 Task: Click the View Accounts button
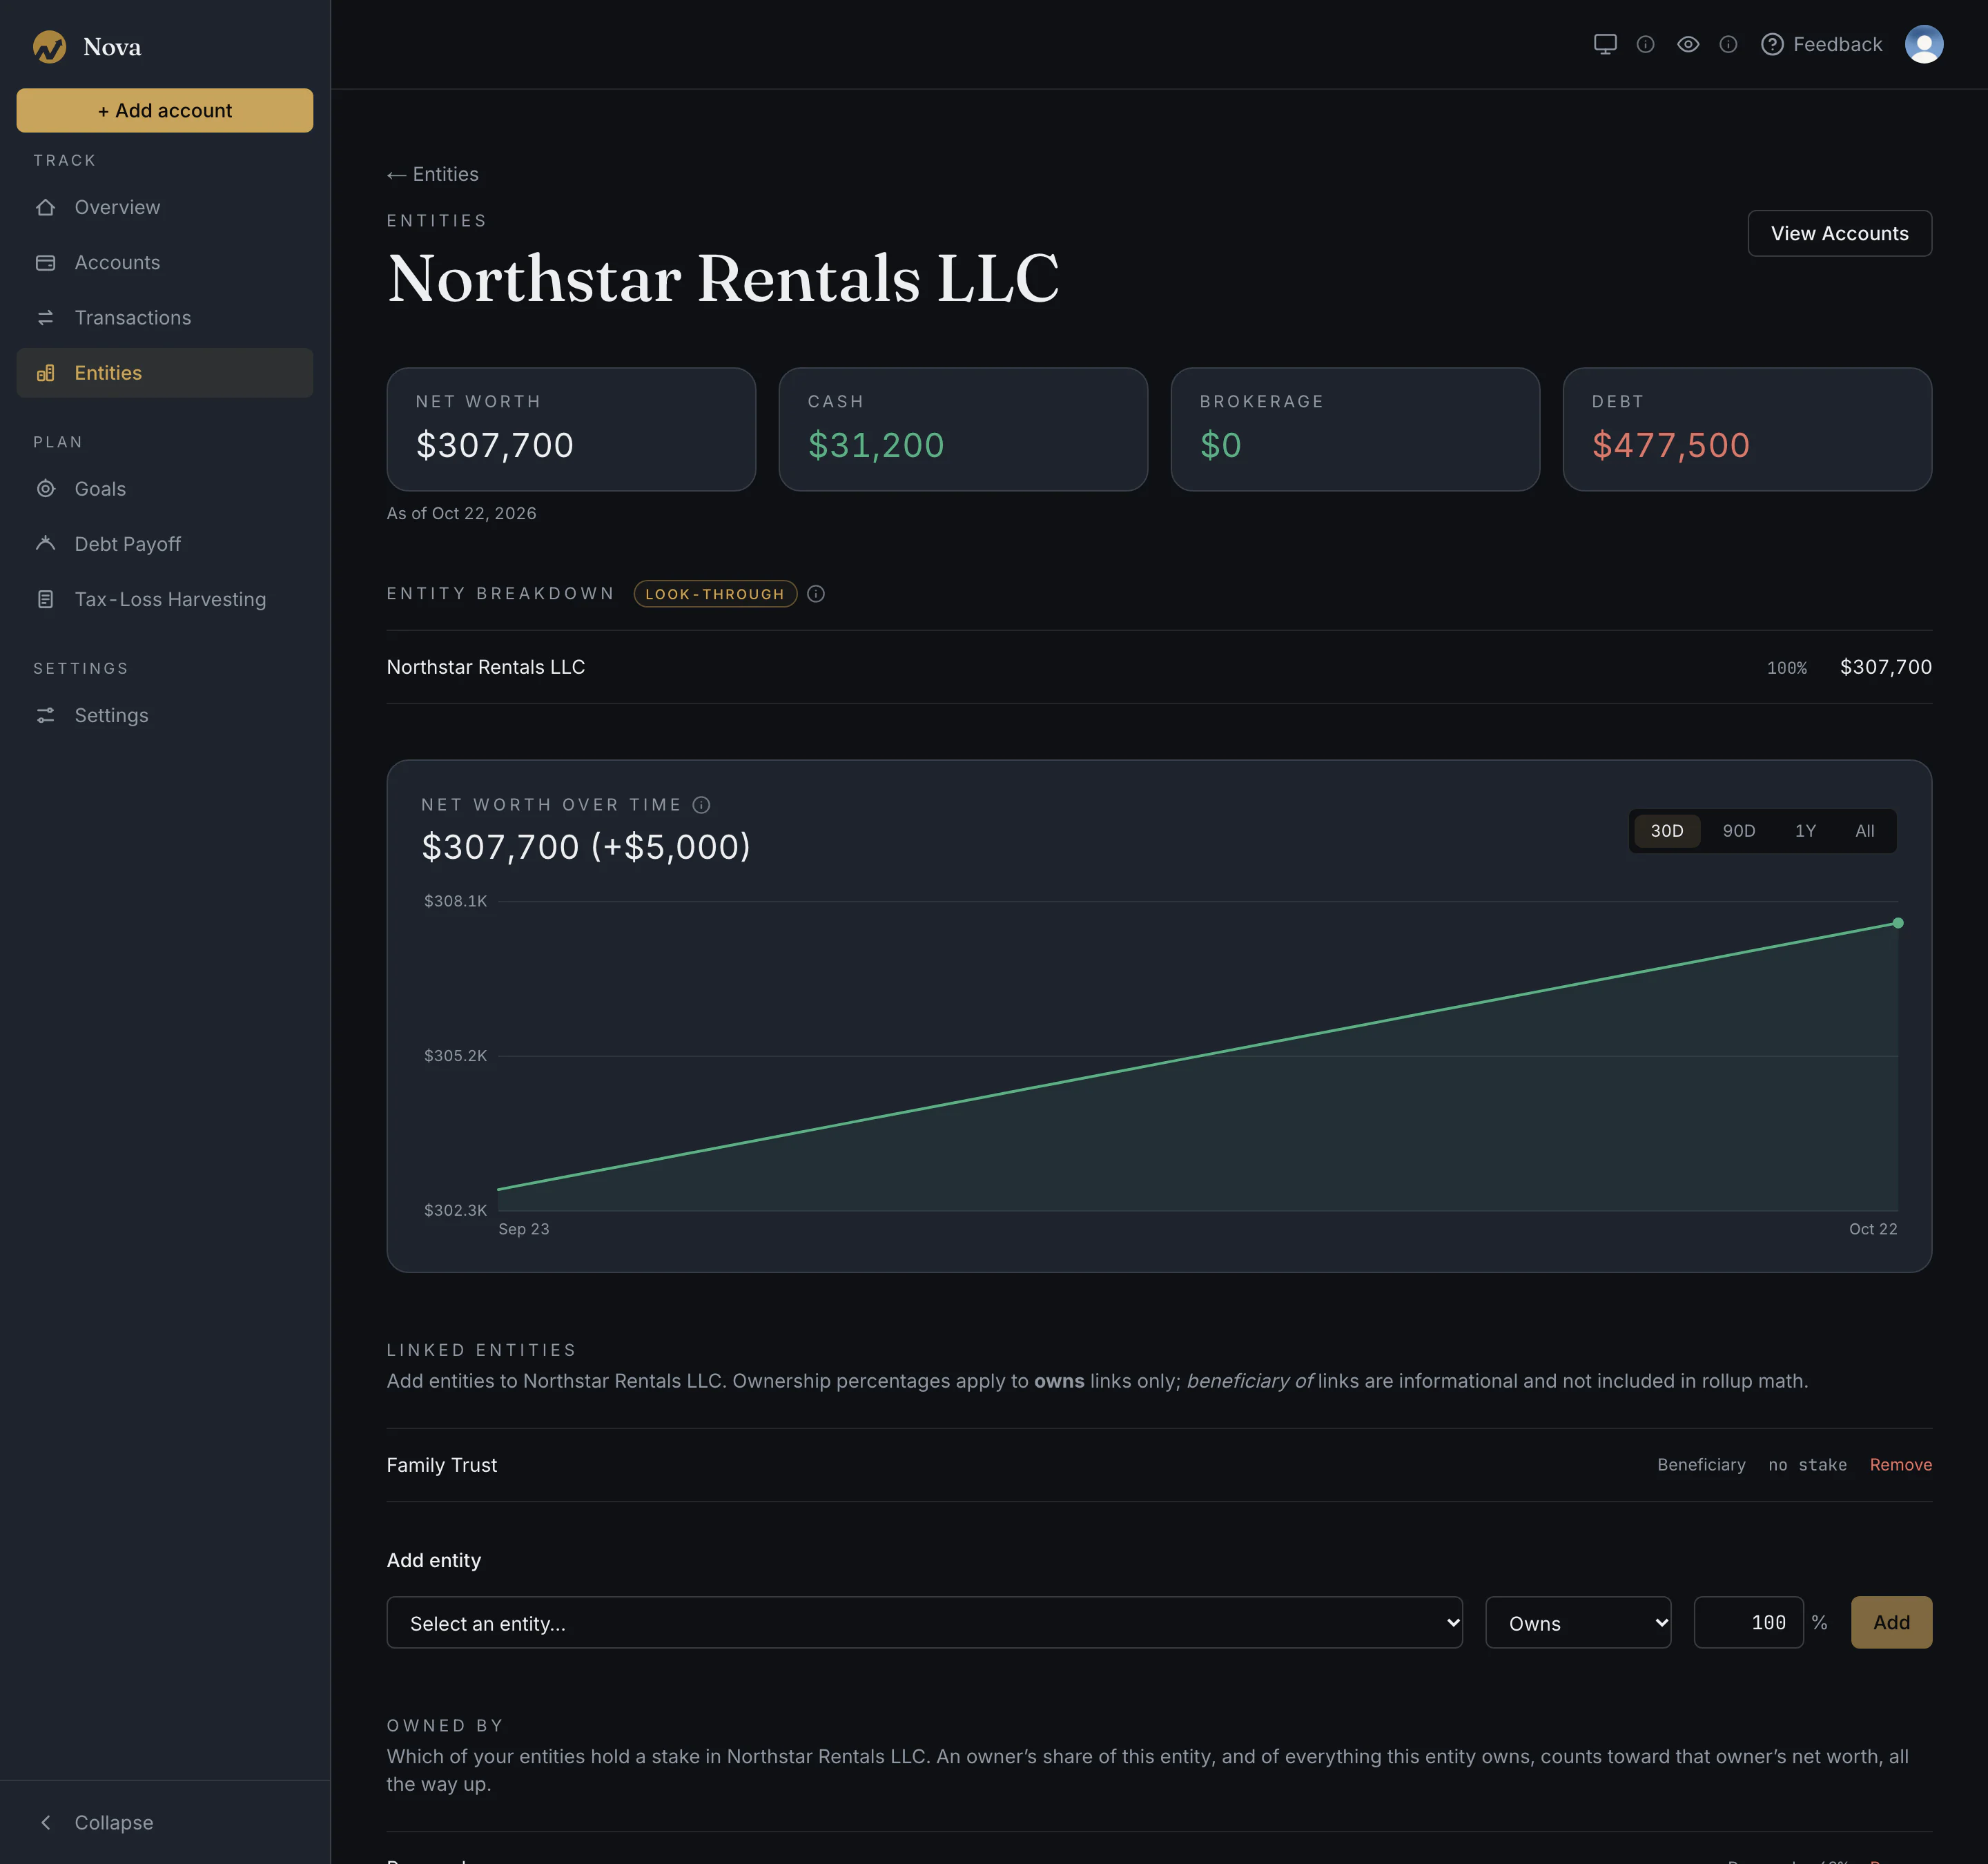1839,233
